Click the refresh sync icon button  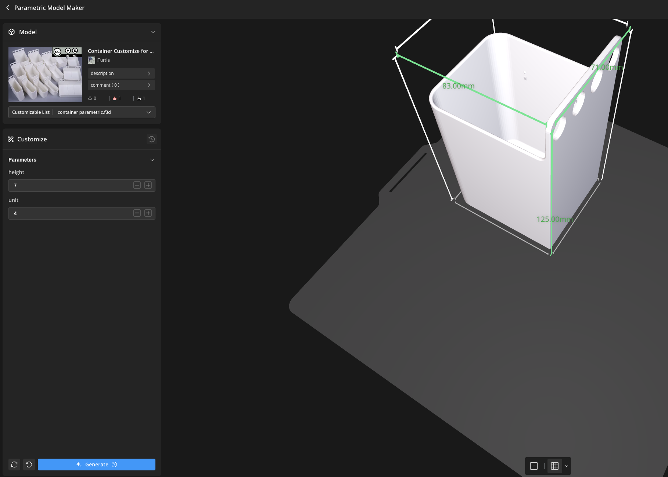point(14,465)
